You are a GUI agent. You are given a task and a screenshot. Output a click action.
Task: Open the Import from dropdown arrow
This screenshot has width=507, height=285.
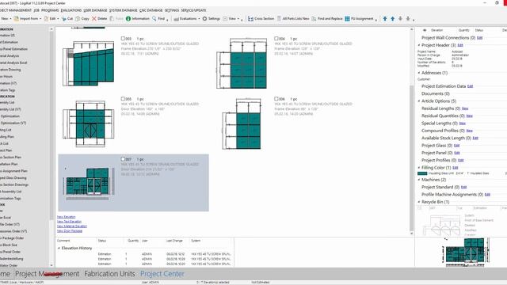40,19
